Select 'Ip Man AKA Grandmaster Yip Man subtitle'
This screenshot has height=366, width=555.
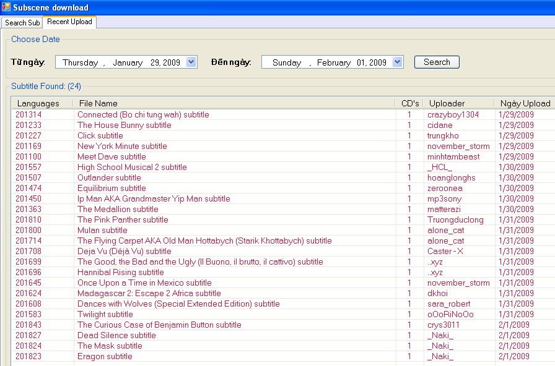[154, 199]
